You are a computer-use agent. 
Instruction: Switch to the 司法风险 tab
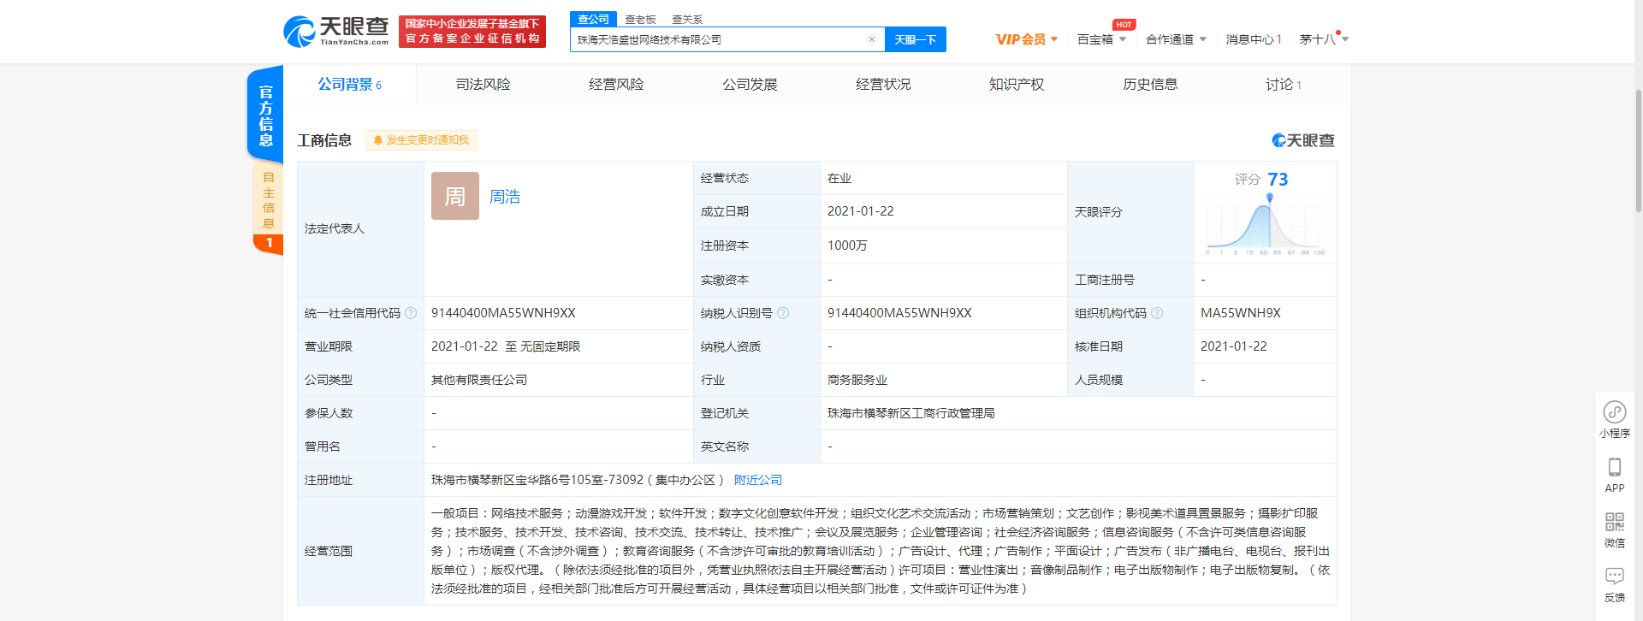point(483,84)
